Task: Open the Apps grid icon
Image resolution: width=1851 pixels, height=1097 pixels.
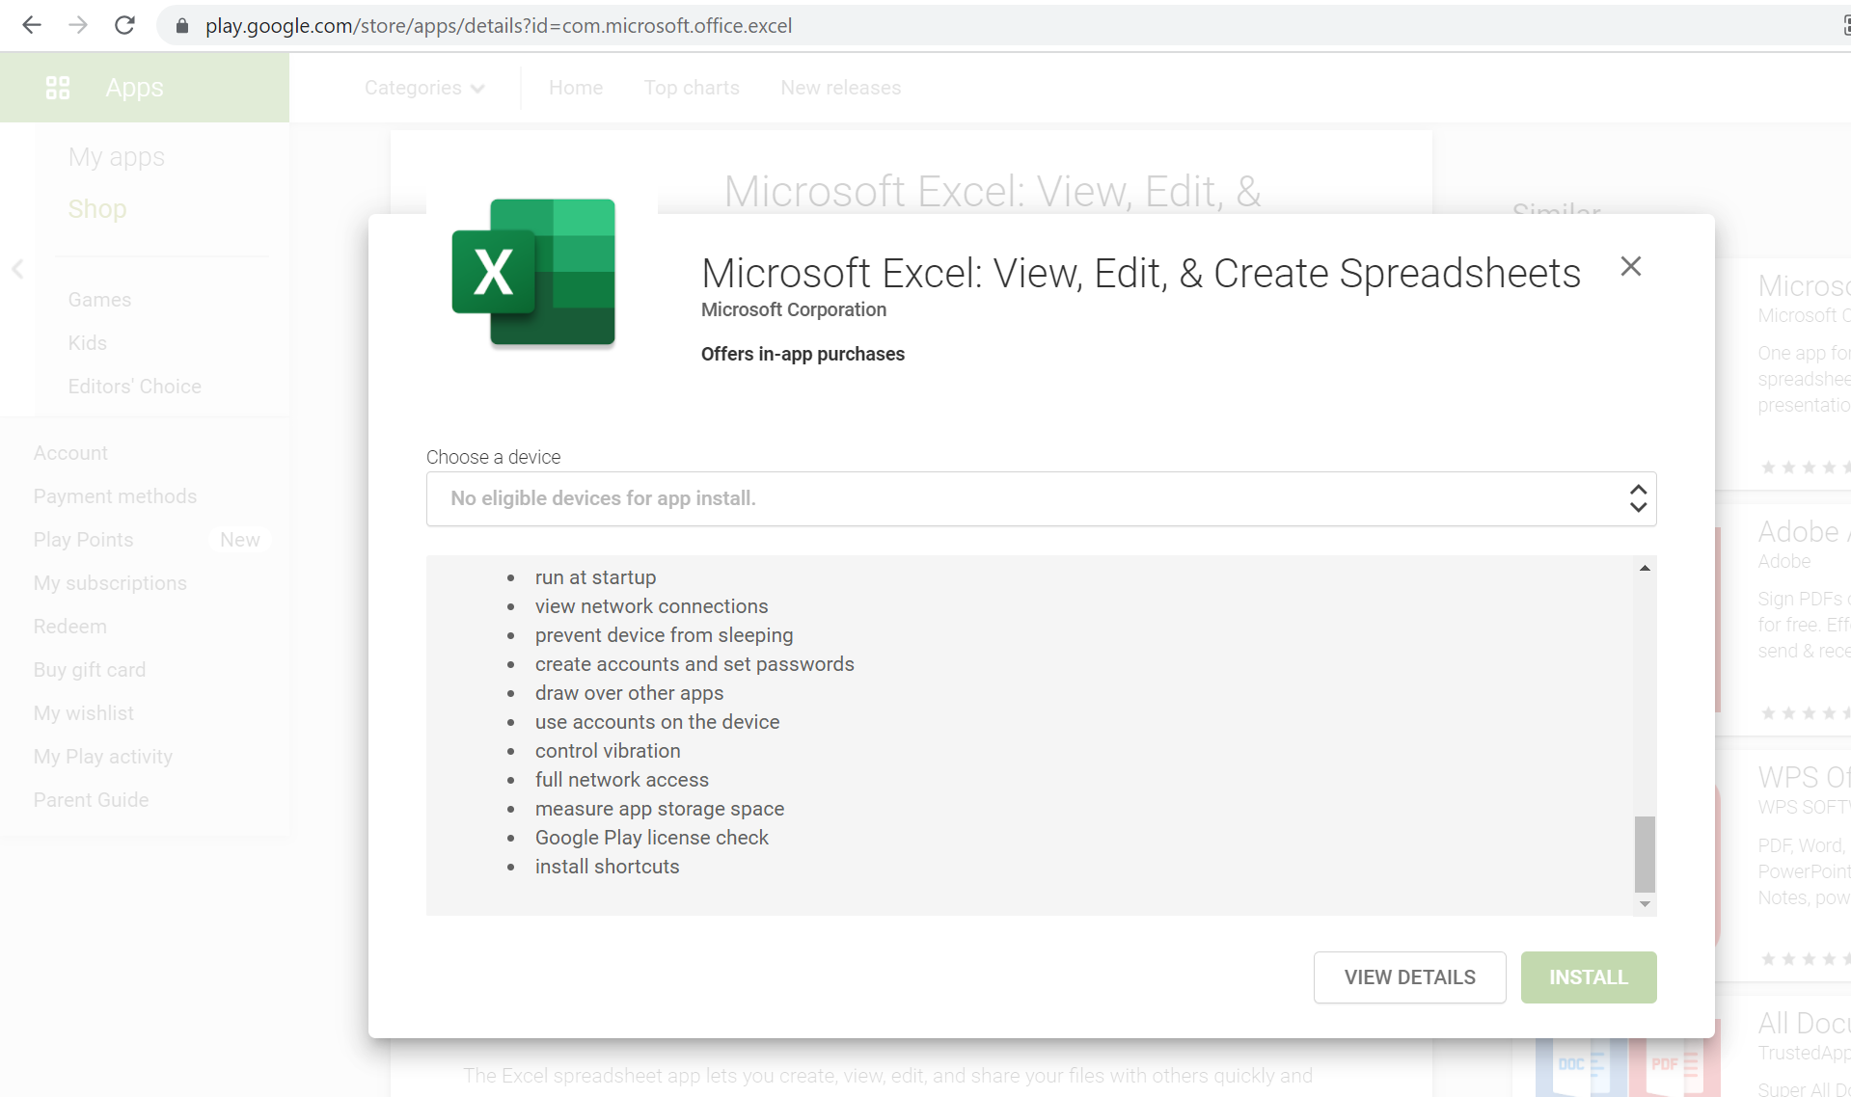Action: click(x=58, y=87)
